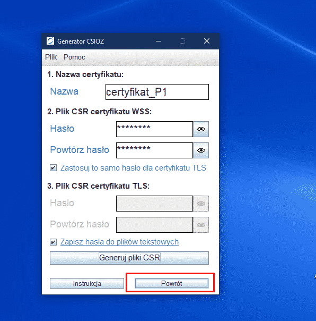Viewport: 316px width, 321px height.
Task: Show WSS Hasło password with eye icon
Action: click(x=201, y=129)
